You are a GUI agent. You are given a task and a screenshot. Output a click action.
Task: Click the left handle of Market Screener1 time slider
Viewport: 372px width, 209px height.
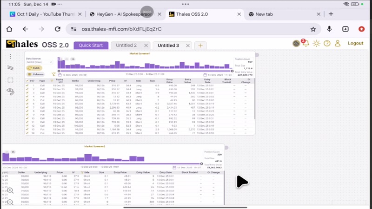tap(58, 71)
